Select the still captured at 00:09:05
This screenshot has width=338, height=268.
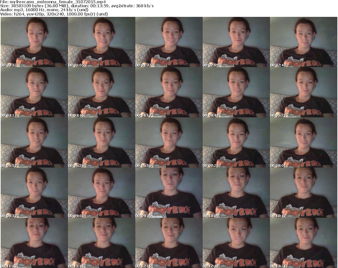click(102, 193)
